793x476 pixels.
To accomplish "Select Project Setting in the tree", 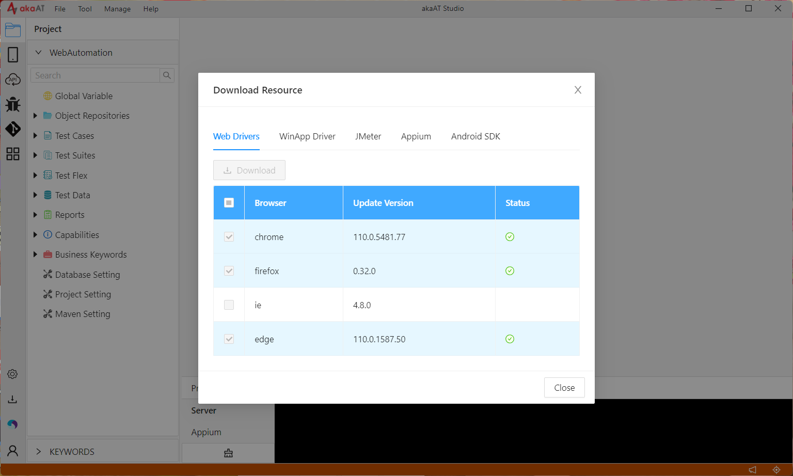I will [83, 294].
